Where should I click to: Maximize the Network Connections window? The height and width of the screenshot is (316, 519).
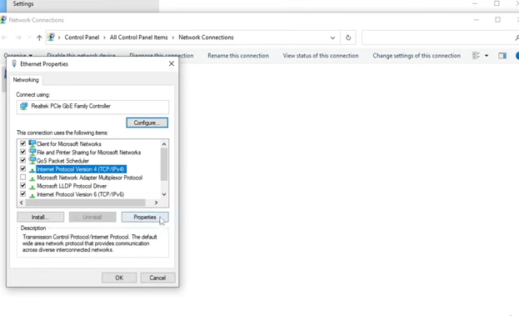click(x=497, y=19)
